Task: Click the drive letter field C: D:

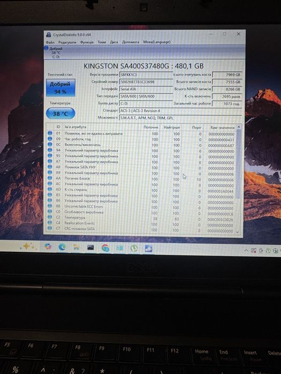Action: (x=146, y=103)
